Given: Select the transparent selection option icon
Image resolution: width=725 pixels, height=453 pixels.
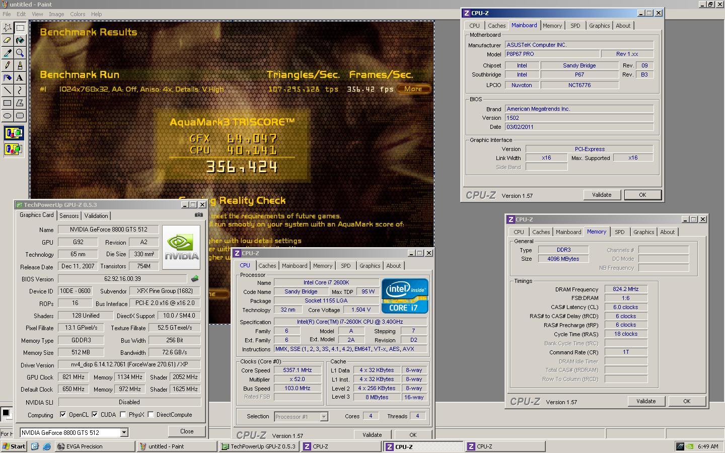Looking at the screenshot, I should (x=14, y=149).
